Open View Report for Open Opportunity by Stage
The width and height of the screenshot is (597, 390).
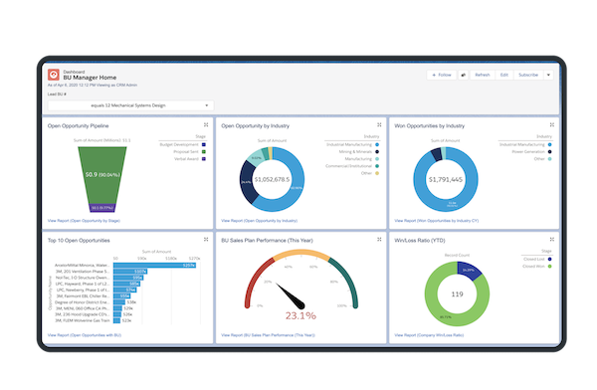tap(84, 221)
